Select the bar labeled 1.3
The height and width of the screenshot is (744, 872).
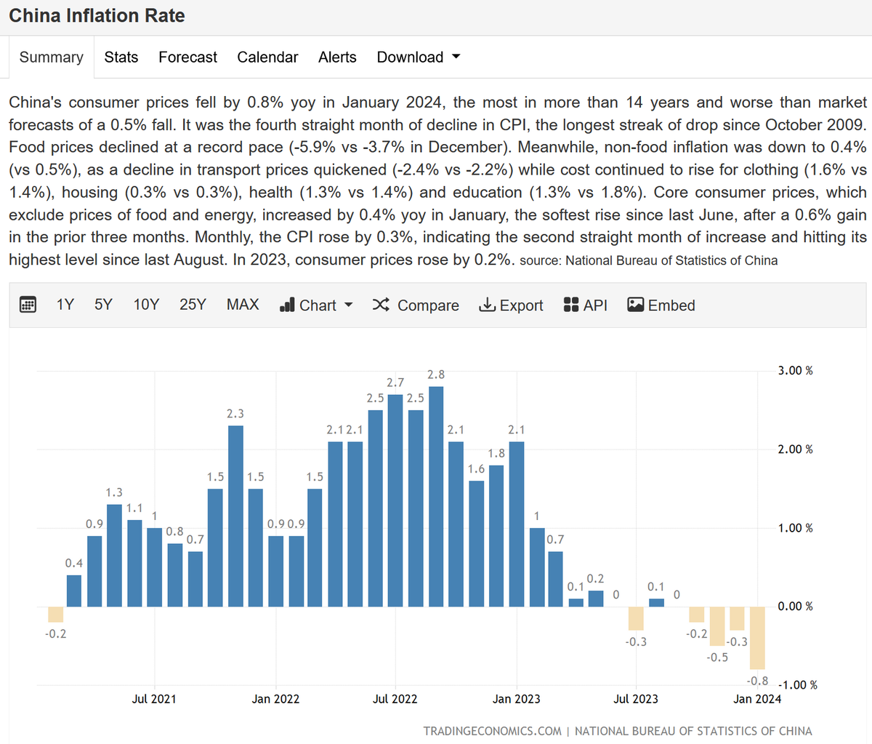pyautogui.click(x=114, y=556)
